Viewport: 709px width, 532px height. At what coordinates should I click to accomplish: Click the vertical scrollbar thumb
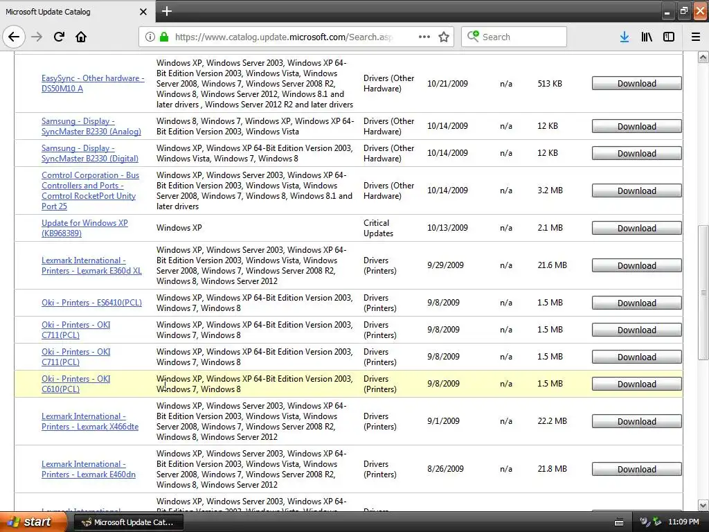point(703,293)
